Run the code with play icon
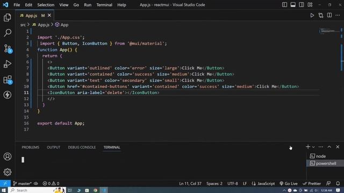 312,16
